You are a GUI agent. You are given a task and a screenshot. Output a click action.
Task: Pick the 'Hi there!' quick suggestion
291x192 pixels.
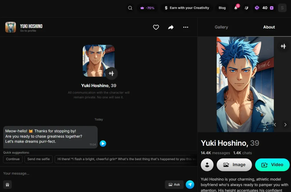coord(126,159)
